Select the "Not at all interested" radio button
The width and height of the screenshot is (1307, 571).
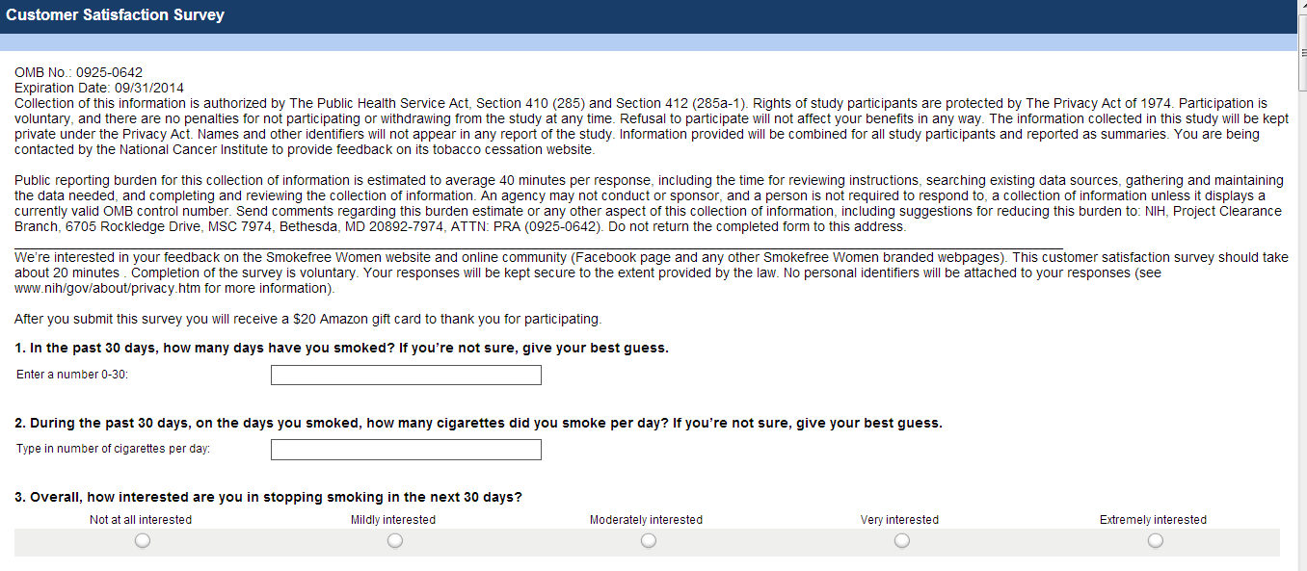coord(142,541)
